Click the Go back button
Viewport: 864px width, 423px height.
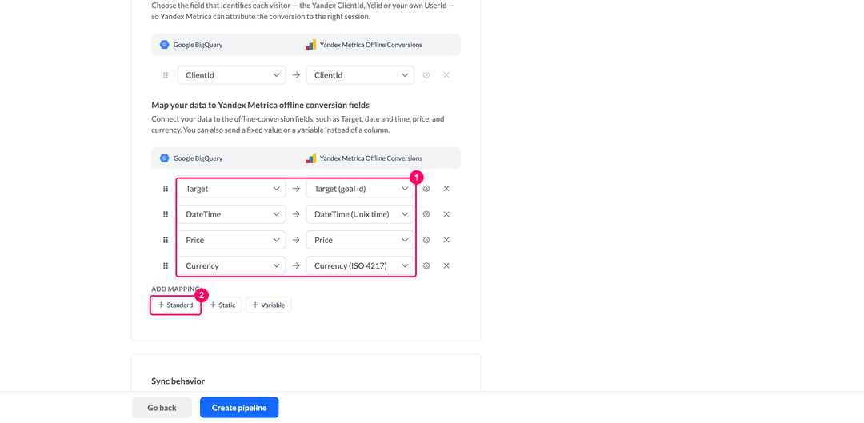(x=162, y=408)
